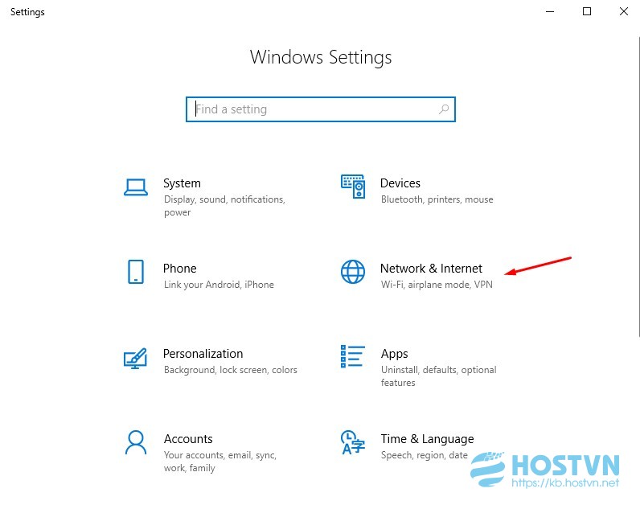
Task: Click the vertical scrollbar of Settings
Action: [638, 187]
